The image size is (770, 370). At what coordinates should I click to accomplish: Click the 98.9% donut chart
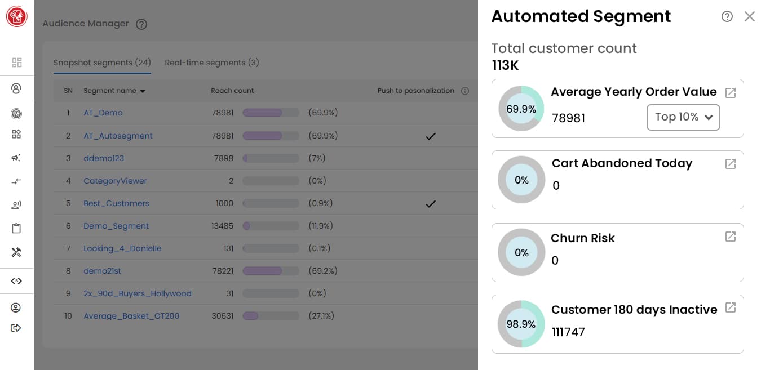click(x=521, y=324)
